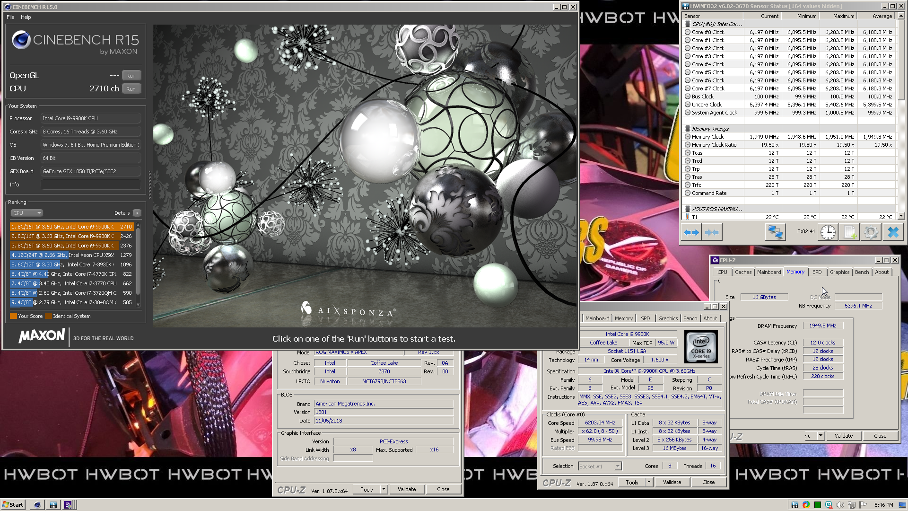Open Graphics tab in CPU-Z CPU window
908x511 pixels.
click(668, 318)
